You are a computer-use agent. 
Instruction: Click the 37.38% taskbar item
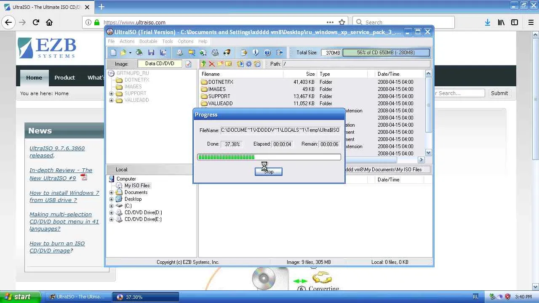[x=146, y=297]
